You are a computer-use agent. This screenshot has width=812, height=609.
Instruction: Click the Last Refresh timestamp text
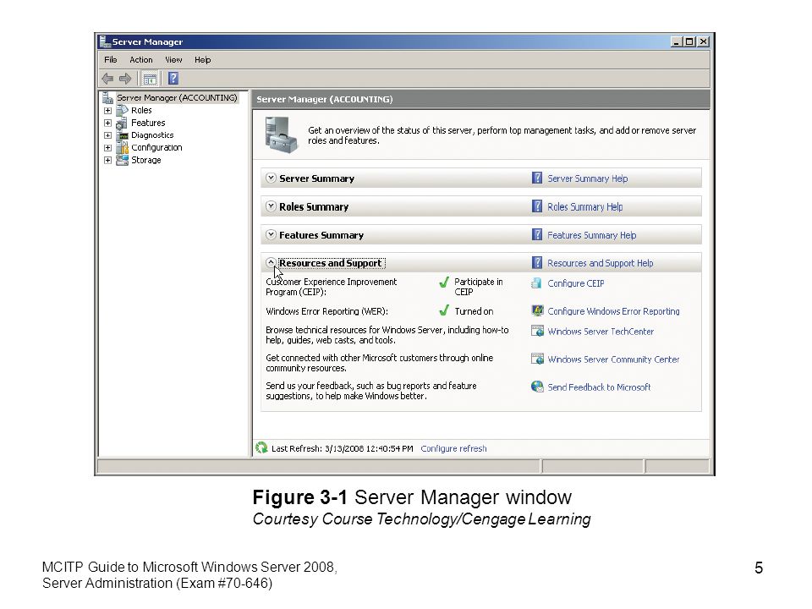(343, 448)
